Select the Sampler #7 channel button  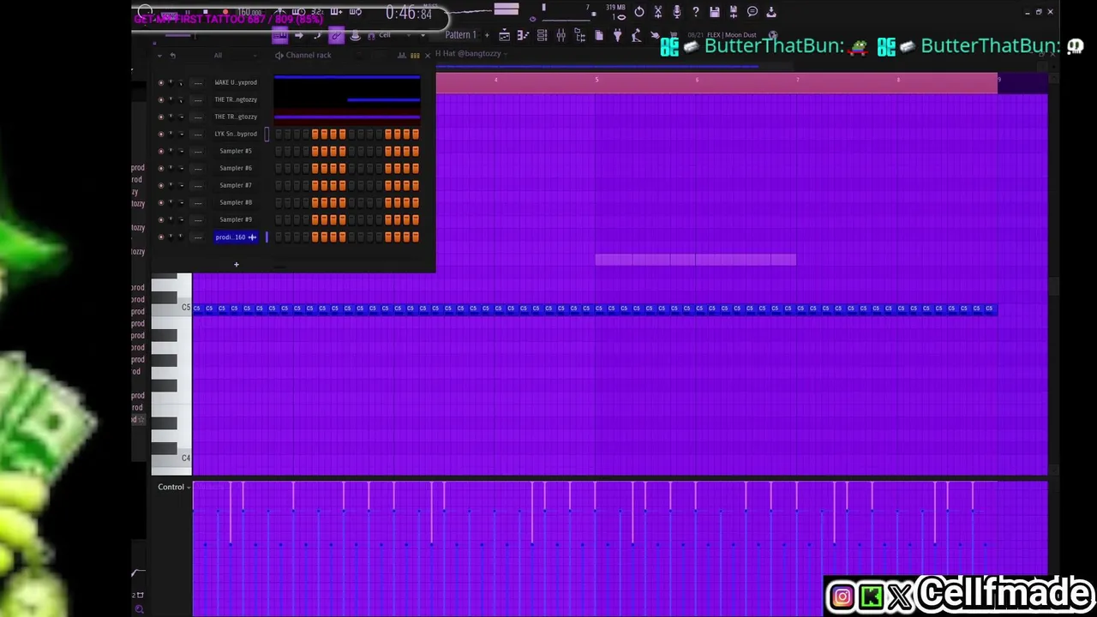pyautogui.click(x=236, y=185)
